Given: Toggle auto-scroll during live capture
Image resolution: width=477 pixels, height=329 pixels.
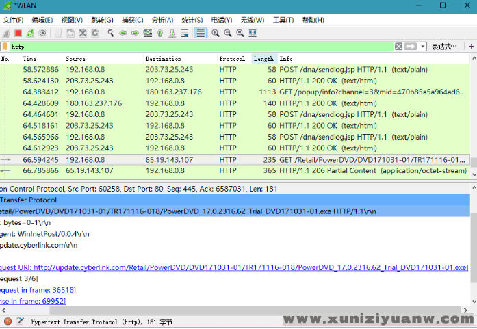Looking at the screenshot, I should coord(185,33).
